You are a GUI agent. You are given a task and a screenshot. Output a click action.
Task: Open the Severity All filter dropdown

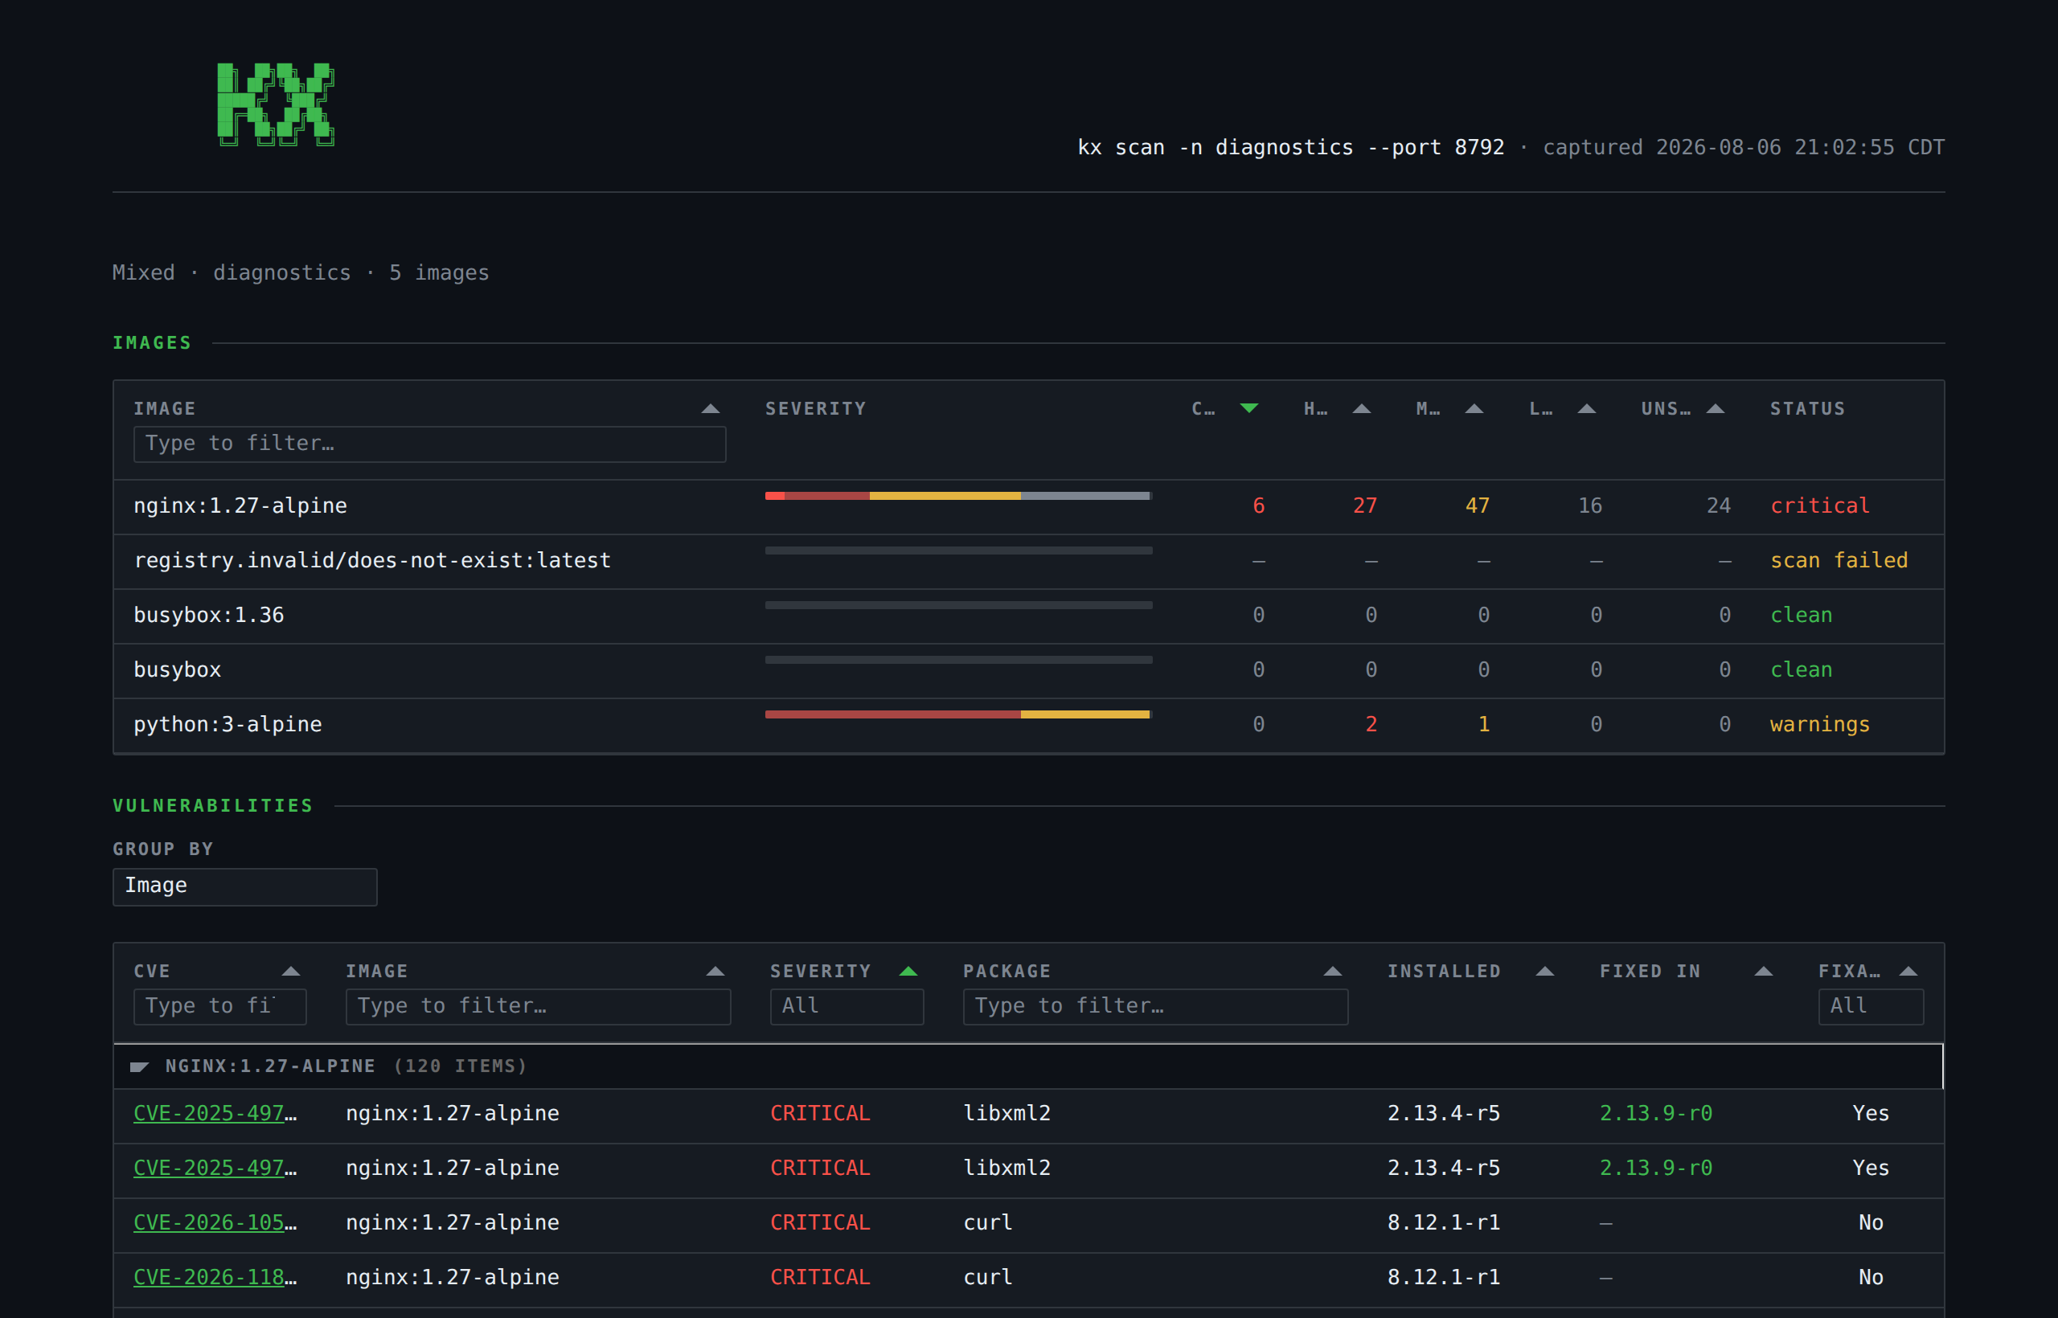click(x=847, y=1006)
